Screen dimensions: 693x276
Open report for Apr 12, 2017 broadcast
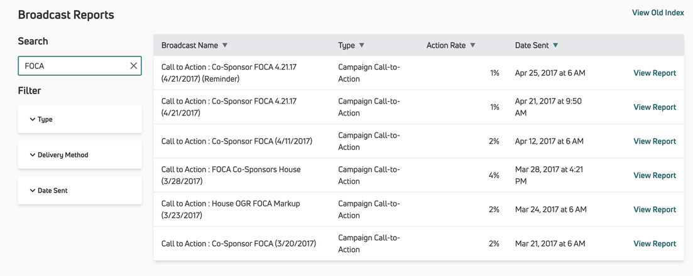[654, 141]
